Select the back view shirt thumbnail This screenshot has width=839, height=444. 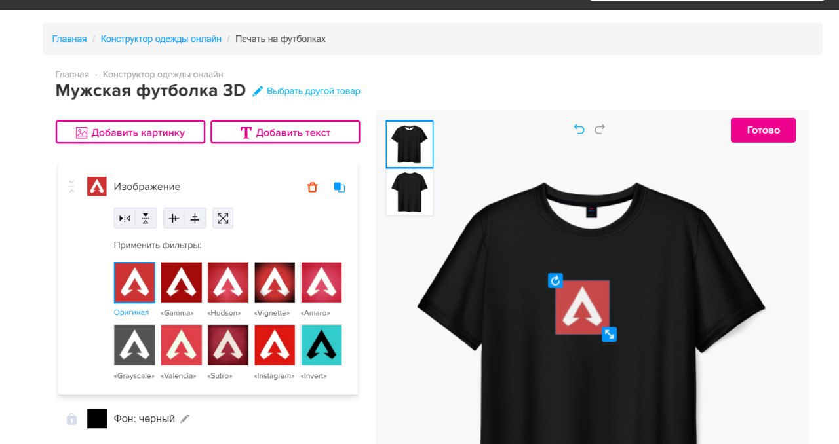409,192
